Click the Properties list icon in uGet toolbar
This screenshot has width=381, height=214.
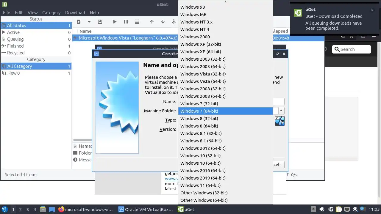click(x=137, y=22)
